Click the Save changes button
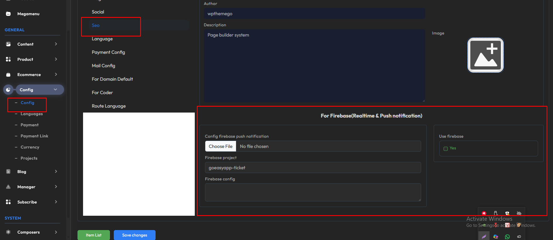The height and width of the screenshot is (240, 553). click(x=135, y=235)
